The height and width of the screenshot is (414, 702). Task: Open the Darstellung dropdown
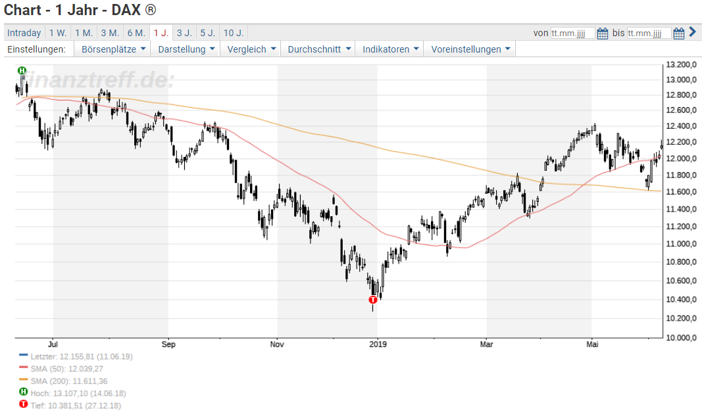click(186, 49)
